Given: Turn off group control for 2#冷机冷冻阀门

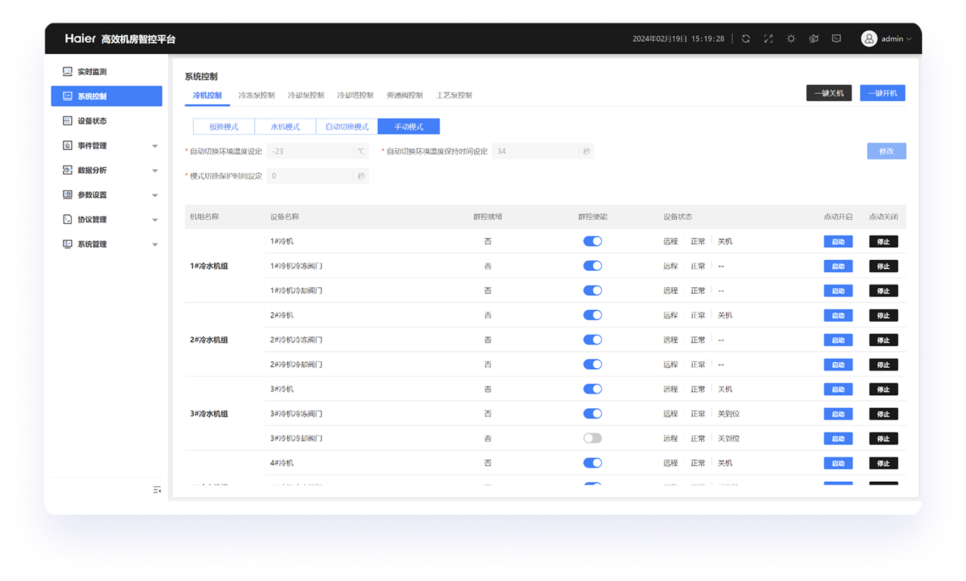Looking at the screenshot, I should pyautogui.click(x=592, y=340).
